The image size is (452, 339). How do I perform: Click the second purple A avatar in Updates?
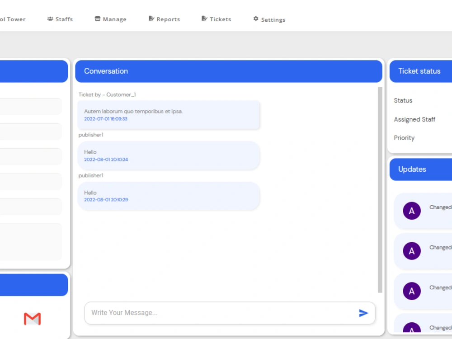tap(412, 251)
